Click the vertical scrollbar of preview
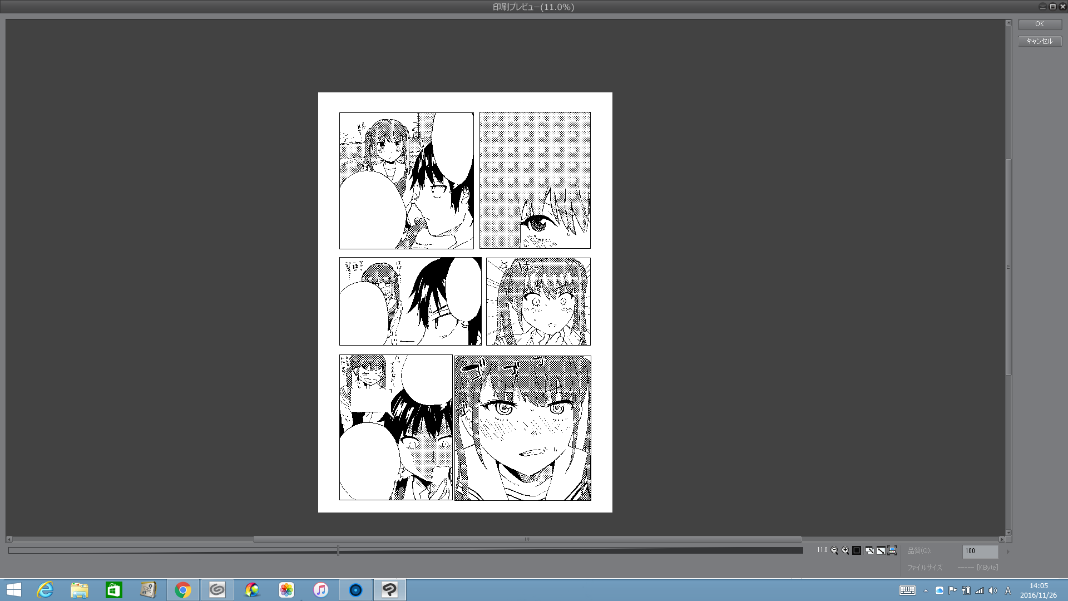This screenshot has width=1068, height=601. tap(1008, 267)
